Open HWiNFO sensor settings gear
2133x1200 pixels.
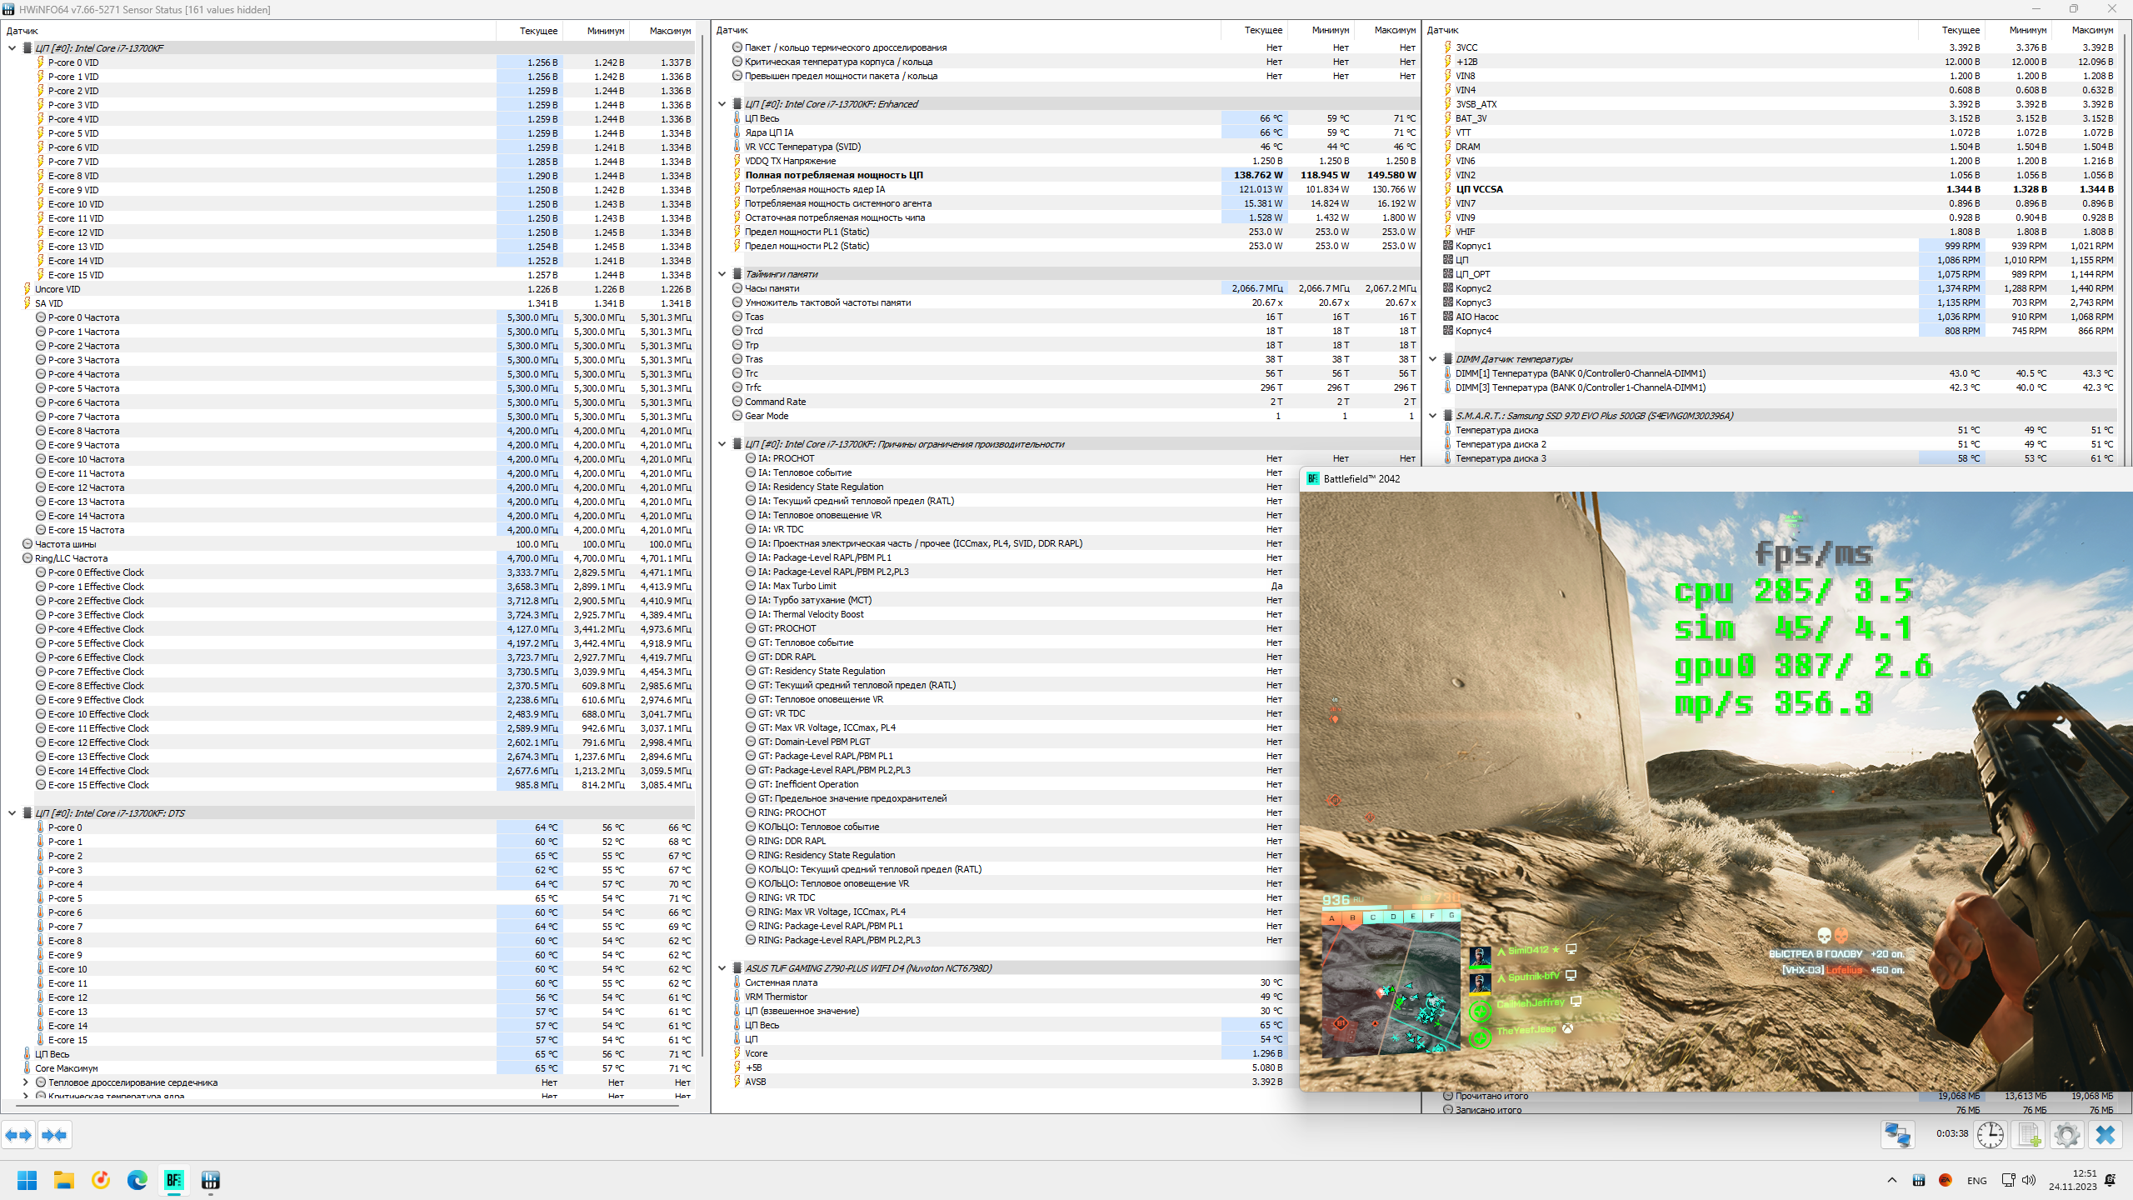pyautogui.click(x=2066, y=1134)
